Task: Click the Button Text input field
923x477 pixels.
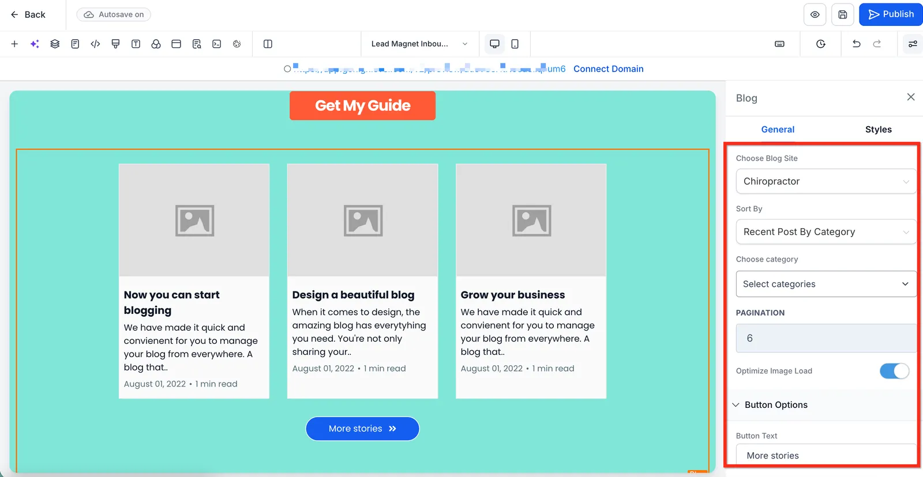Action: (826, 455)
